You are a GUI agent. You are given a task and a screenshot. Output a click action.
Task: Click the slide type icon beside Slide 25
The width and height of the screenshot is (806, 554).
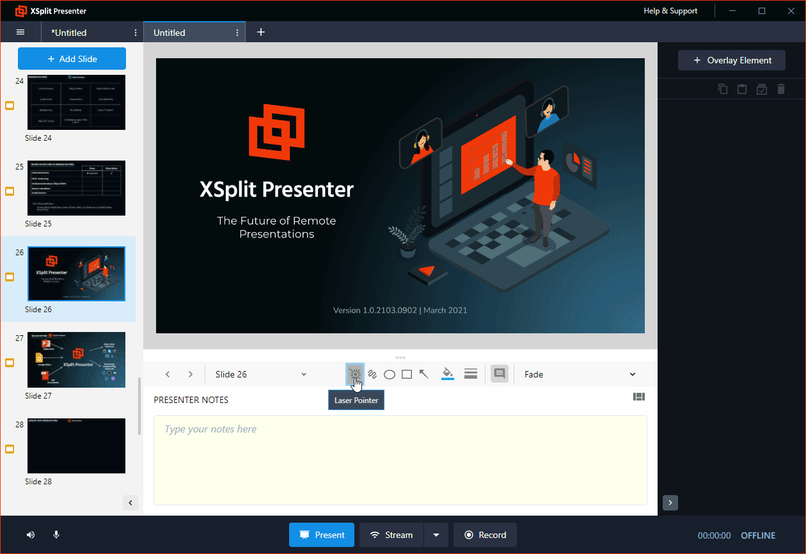(10, 191)
